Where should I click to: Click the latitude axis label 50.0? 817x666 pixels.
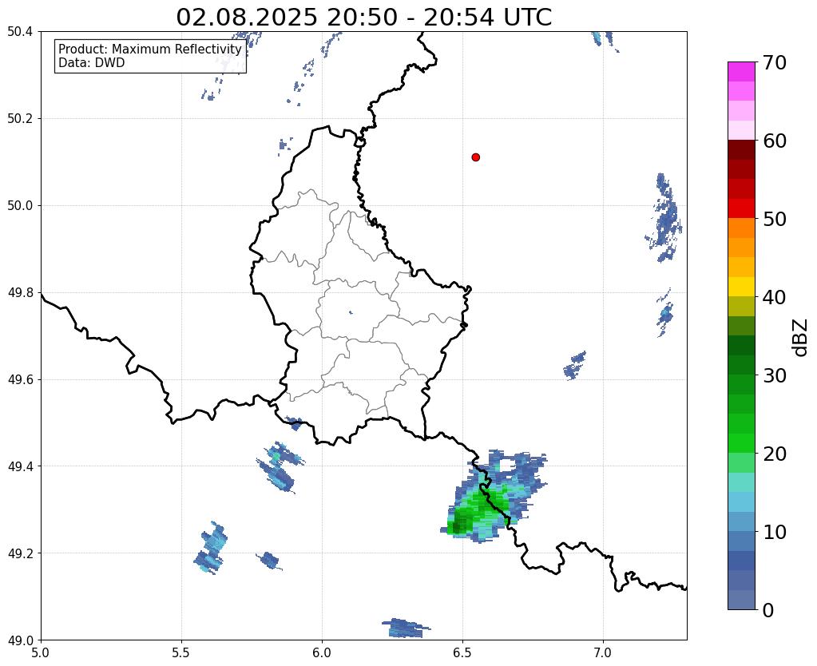point(20,206)
